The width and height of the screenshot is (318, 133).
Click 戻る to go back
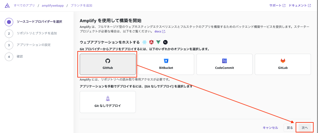(290, 128)
